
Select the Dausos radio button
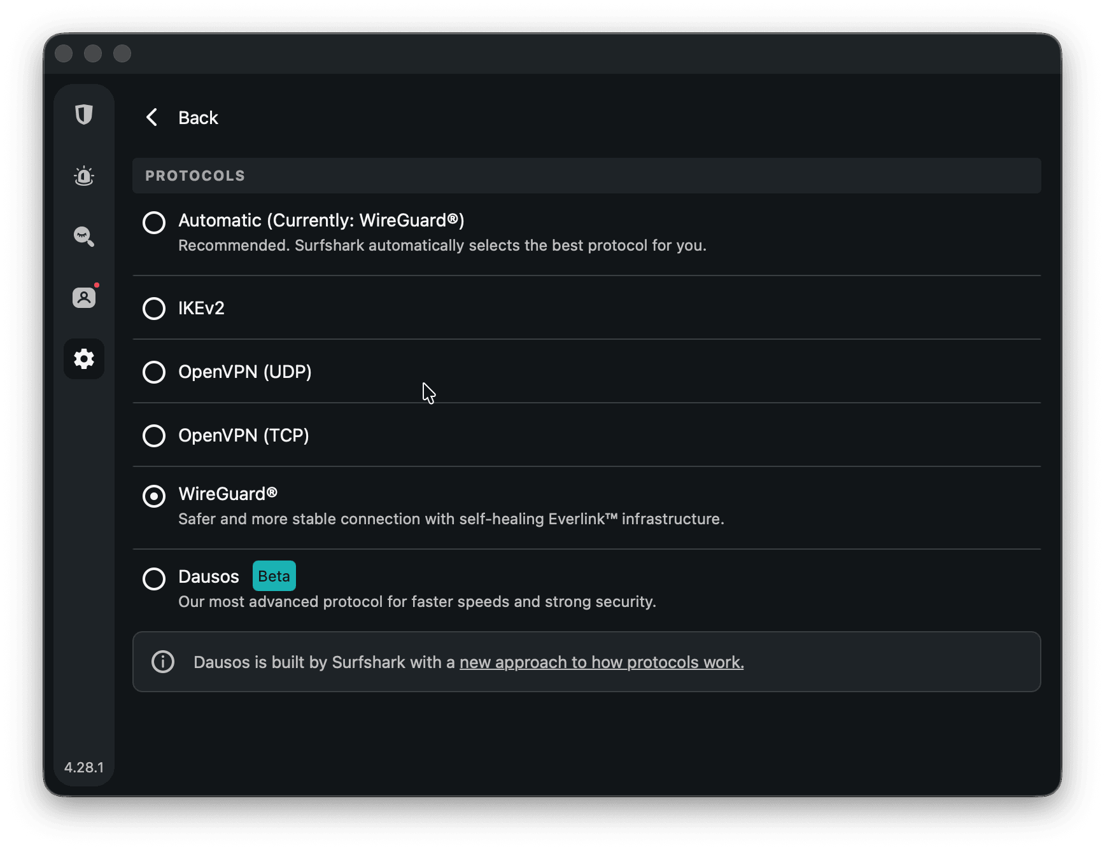point(154,579)
